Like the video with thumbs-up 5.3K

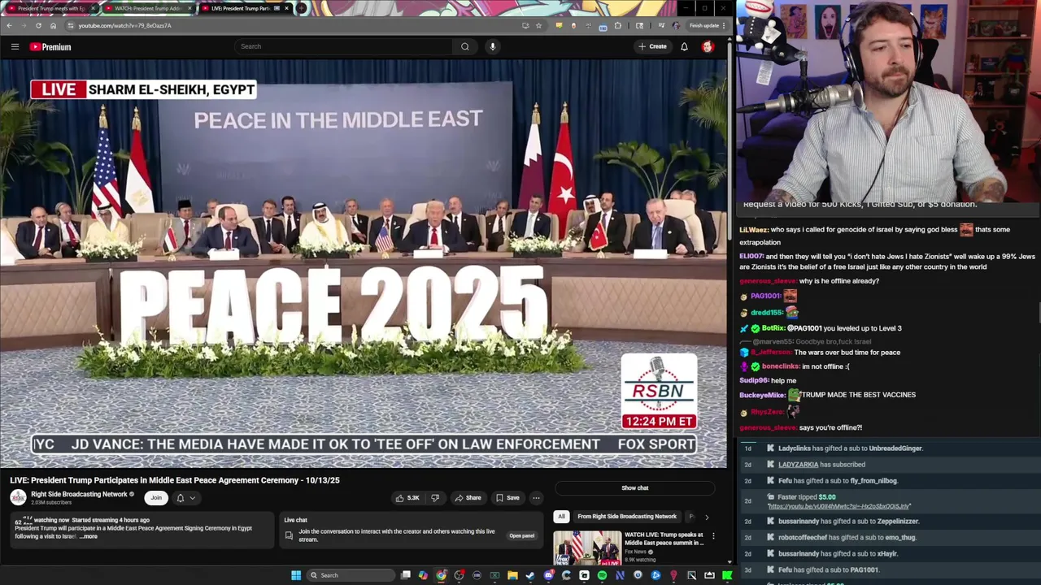pos(407,498)
